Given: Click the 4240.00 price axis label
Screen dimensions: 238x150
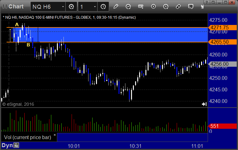Looking at the screenshot, I should coord(218,101).
